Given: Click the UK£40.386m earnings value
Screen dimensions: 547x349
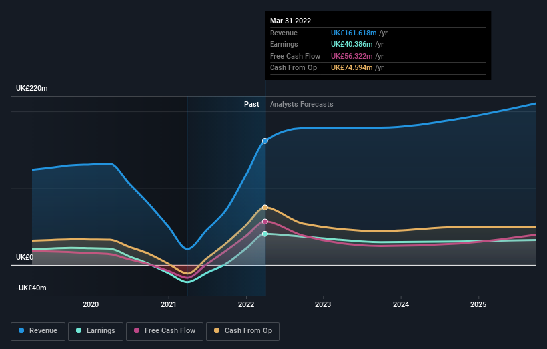Looking at the screenshot, I should [352, 44].
